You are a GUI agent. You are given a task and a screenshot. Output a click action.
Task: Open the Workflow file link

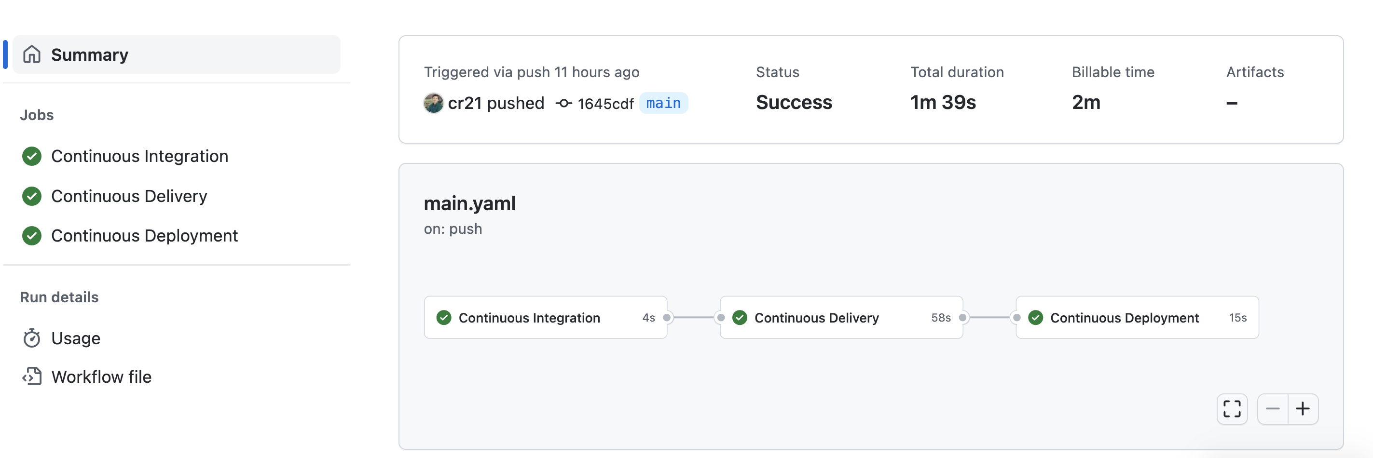[x=101, y=377]
